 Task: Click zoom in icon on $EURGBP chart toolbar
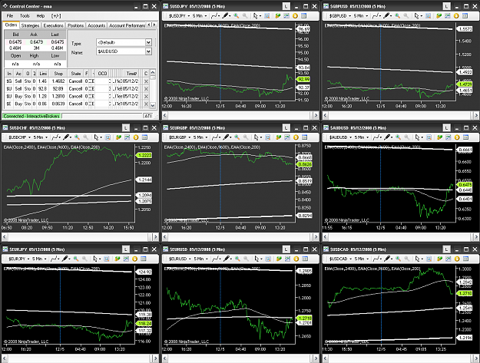point(237,137)
